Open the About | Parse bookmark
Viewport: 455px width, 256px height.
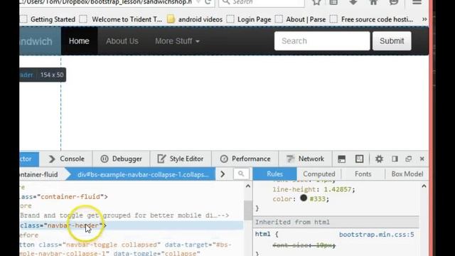(300, 19)
